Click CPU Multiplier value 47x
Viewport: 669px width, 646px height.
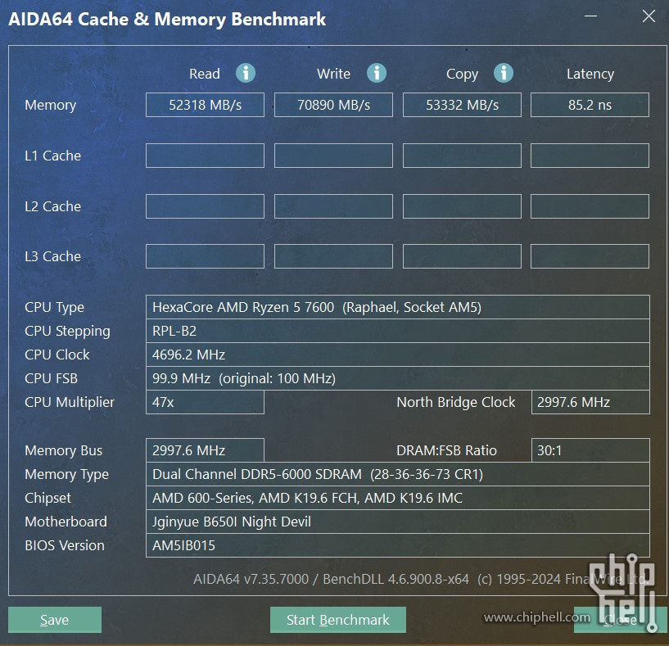[x=205, y=402]
